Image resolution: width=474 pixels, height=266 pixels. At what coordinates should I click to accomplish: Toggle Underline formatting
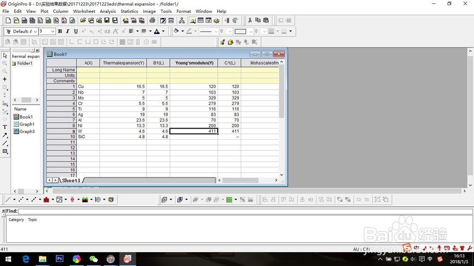point(75,31)
